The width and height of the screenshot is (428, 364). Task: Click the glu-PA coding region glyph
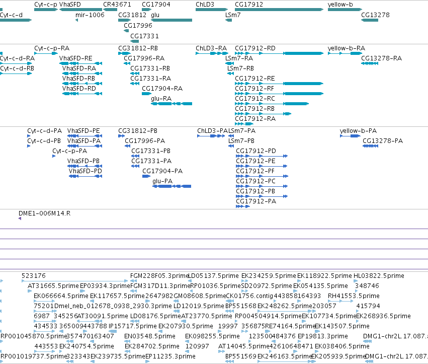[x=172, y=186]
